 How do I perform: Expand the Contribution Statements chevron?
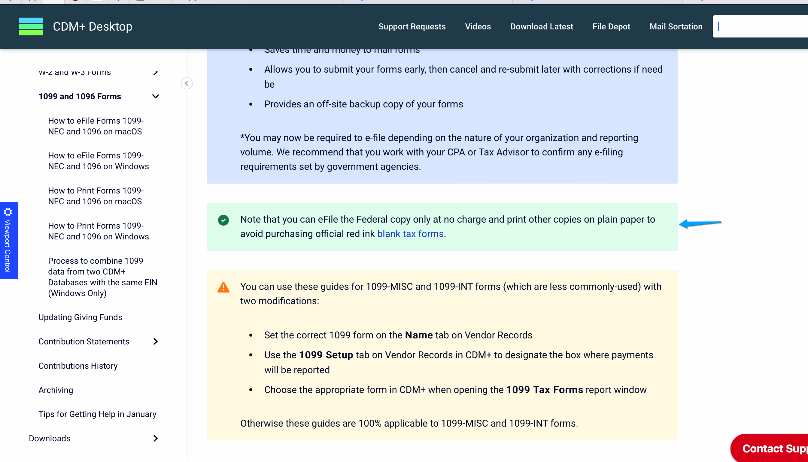pyautogui.click(x=155, y=341)
